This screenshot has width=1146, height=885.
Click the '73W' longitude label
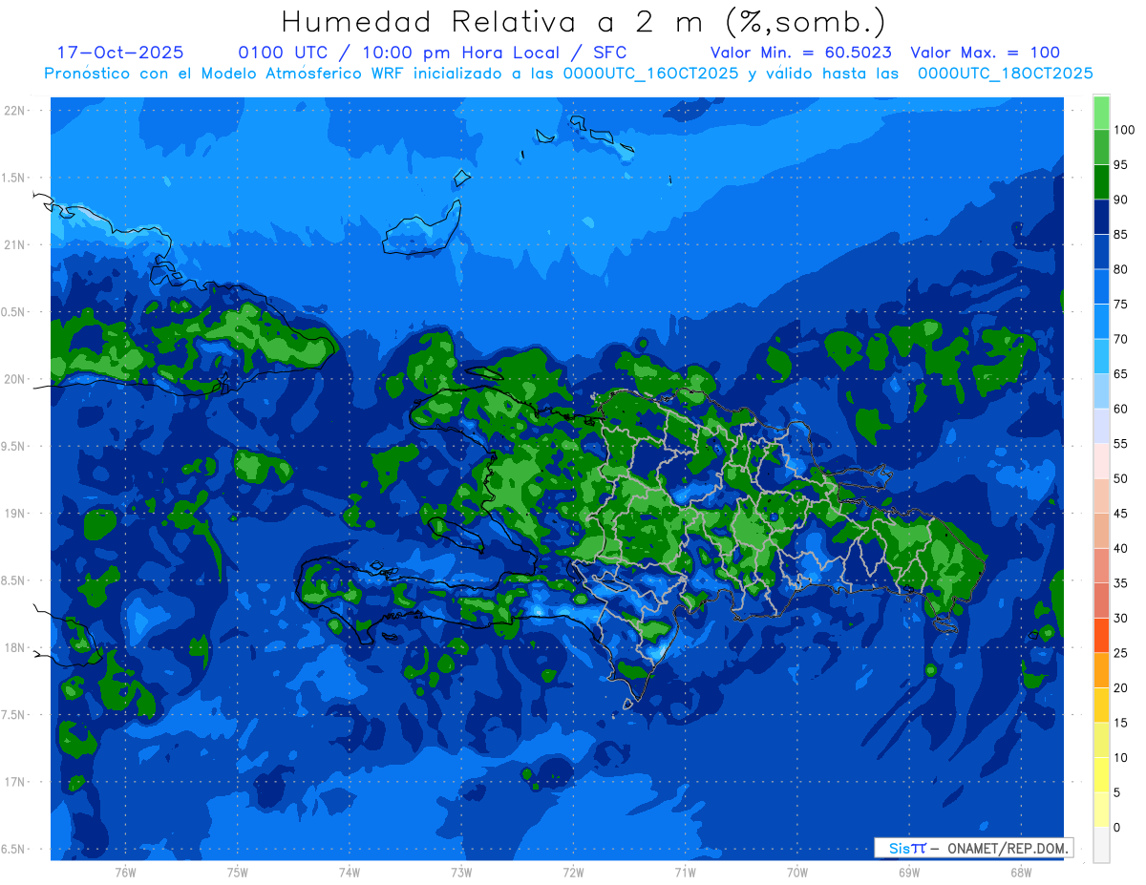pyautogui.click(x=461, y=873)
